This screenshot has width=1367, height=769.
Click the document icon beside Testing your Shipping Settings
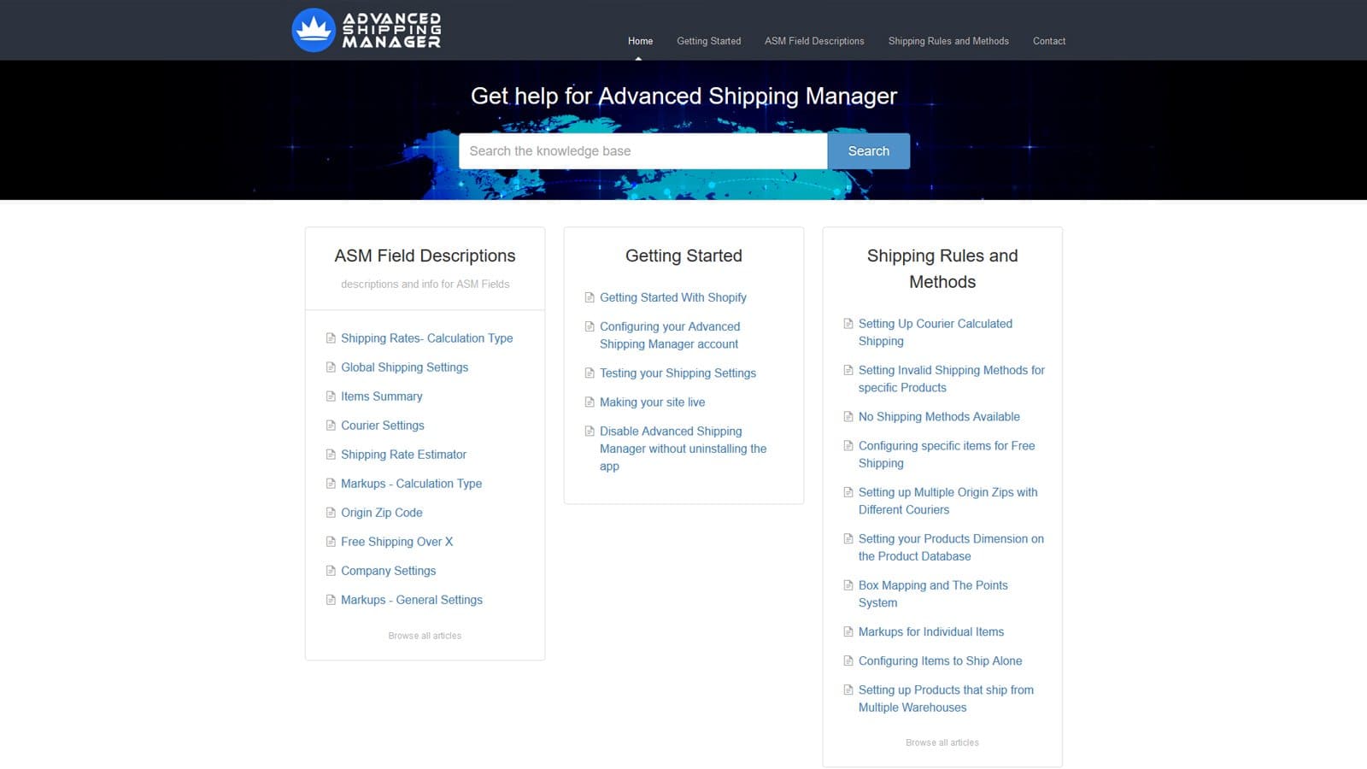(x=590, y=373)
